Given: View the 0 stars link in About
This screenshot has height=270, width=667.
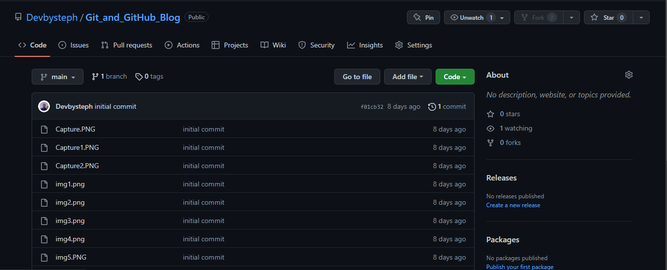Looking at the screenshot, I should (x=503, y=114).
